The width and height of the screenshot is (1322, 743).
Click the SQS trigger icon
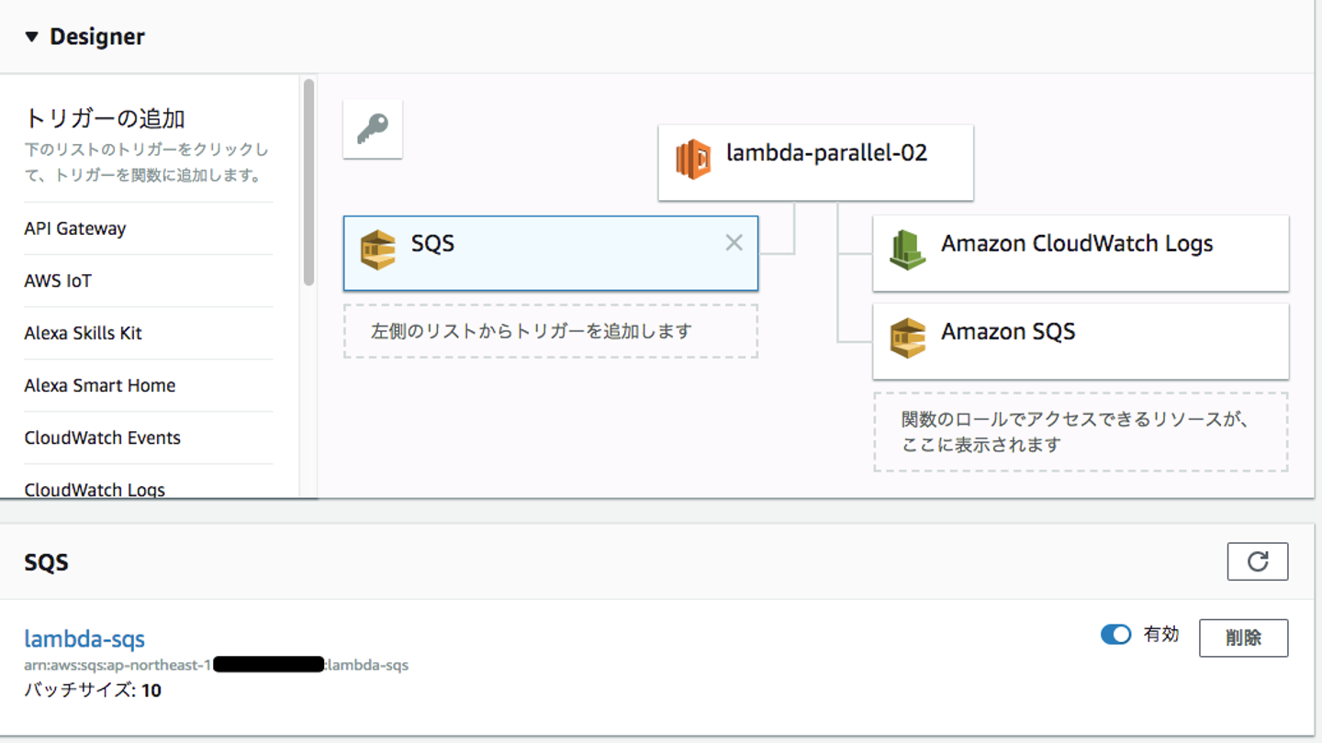click(377, 250)
